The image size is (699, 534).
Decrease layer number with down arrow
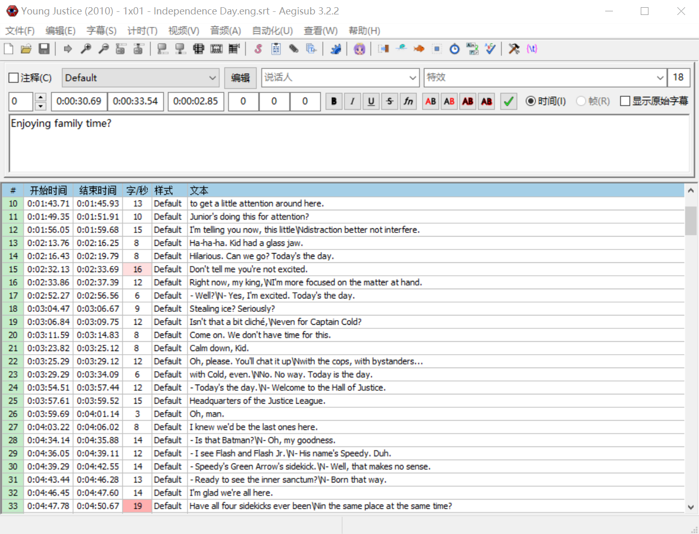(x=41, y=106)
